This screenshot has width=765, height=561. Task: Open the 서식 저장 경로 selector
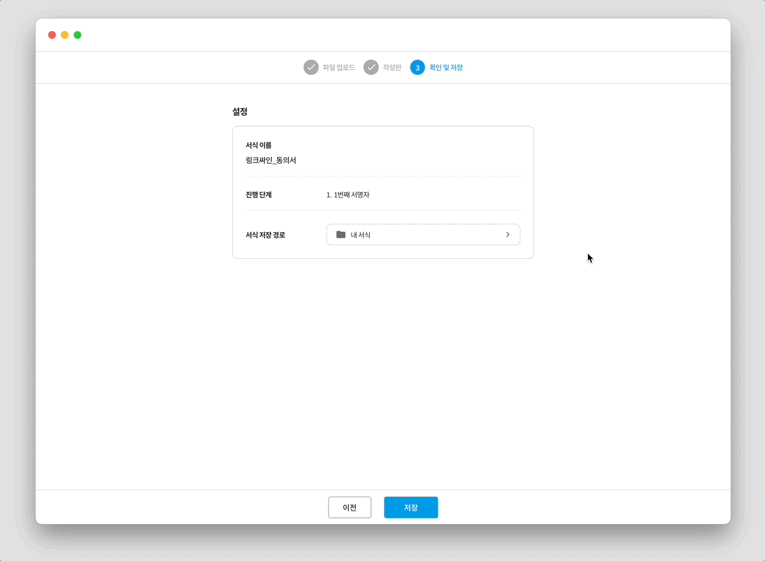(423, 235)
